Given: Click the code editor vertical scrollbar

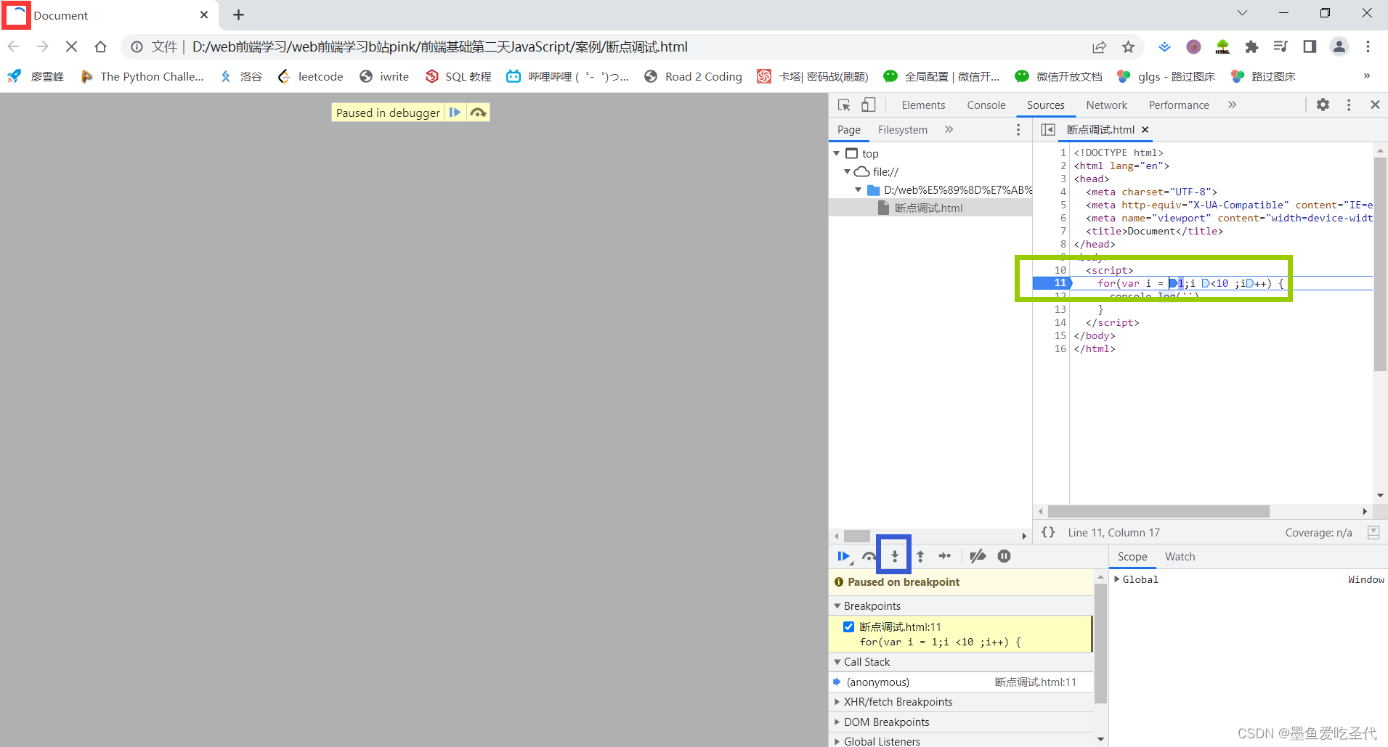Looking at the screenshot, I should click(1380, 264).
